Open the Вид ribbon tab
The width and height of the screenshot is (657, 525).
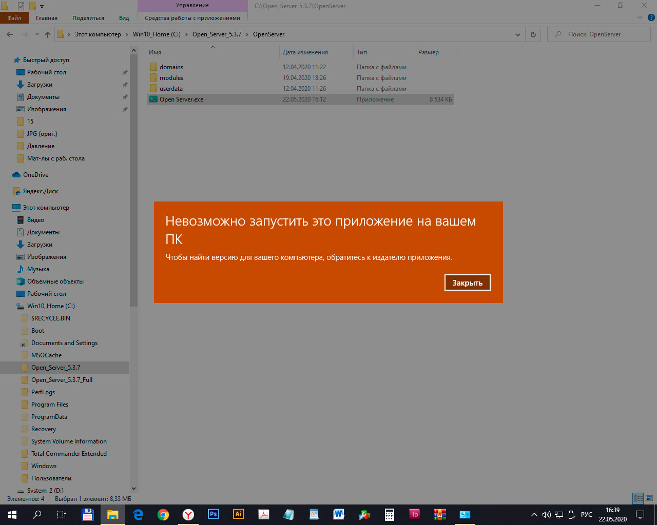coord(124,18)
